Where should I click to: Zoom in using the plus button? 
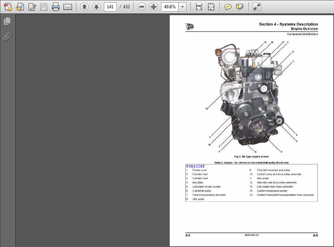coord(153,6)
